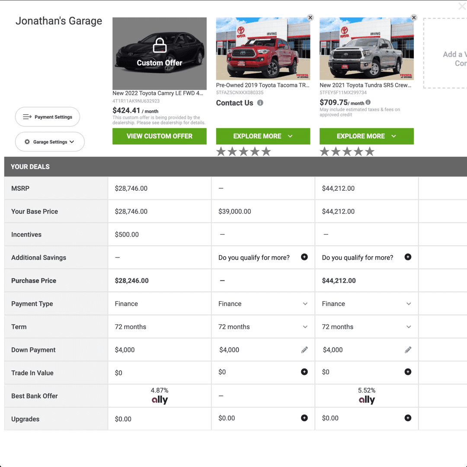Select the Camry incentives value $500.00
Image resolution: width=467 pixels, height=467 pixels.
tap(127, 234)
